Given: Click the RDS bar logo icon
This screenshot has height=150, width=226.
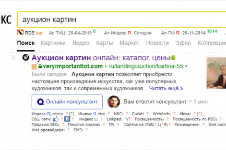Looking at the screenshot, I should pos(20,32).
